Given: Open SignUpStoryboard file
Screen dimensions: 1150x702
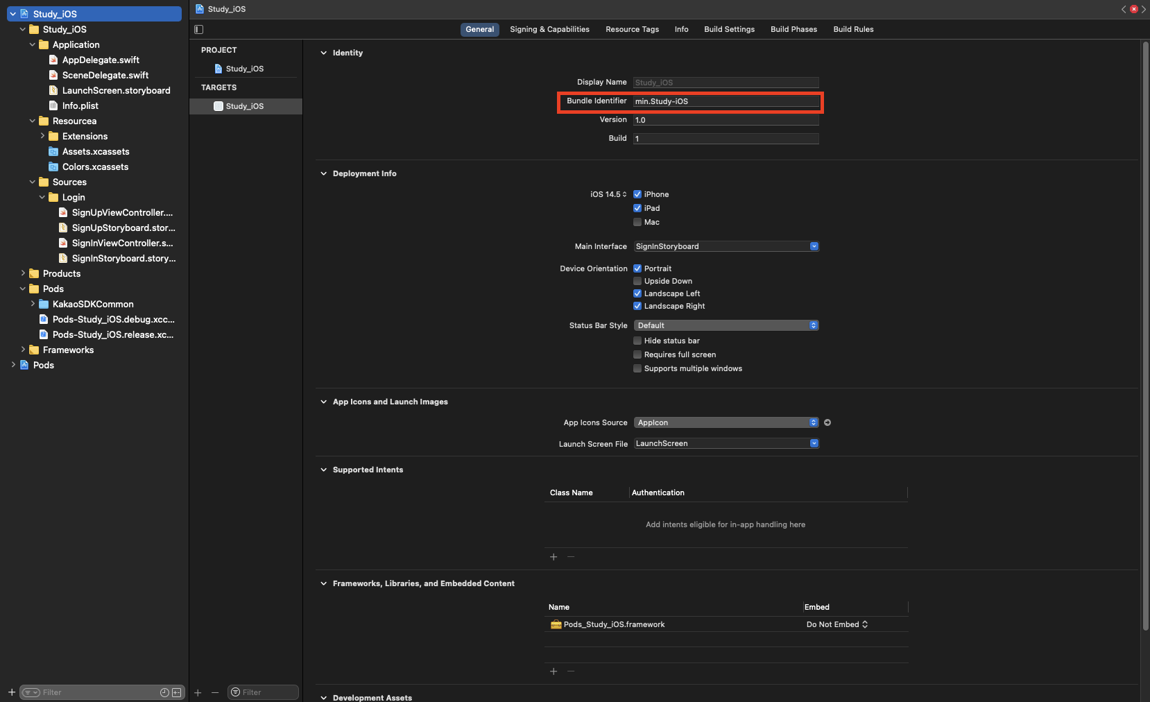Looking at the screenshot, I should 123,228.
